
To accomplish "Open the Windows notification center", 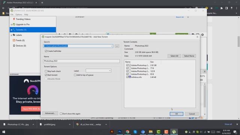I will tap(235, 132).
